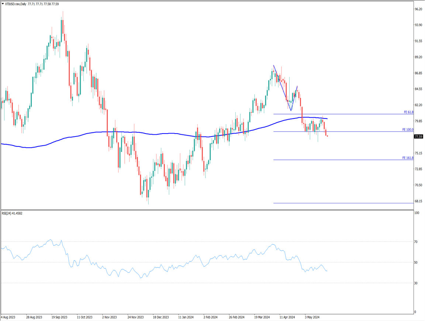Click the XTIUSD.raw,Daily chart title text
425x321 pixels.
15,4
